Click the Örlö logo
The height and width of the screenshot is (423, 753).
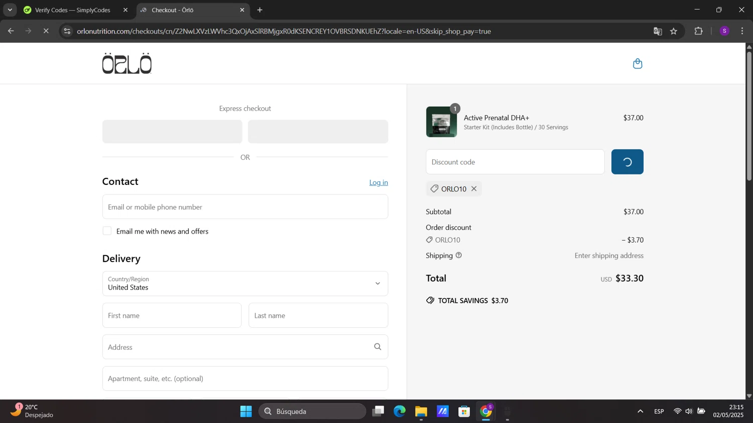pyautogui.click(x=127, y=63)
